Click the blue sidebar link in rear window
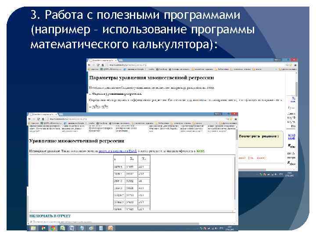This screenshot has width=316, height=237. 291,136
